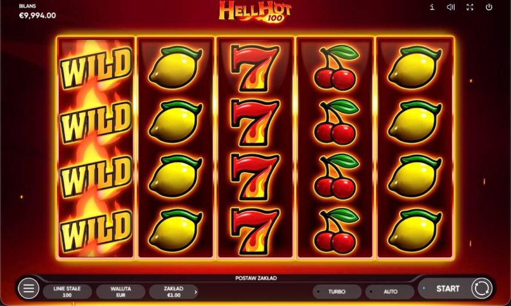Click the top WILD symbol on the first reel
The image size is (511, 306).
click(96, 68)
